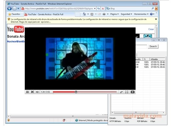
Task: Open search provider dropdown next to Bing
Action: click(x=156, y=9)
